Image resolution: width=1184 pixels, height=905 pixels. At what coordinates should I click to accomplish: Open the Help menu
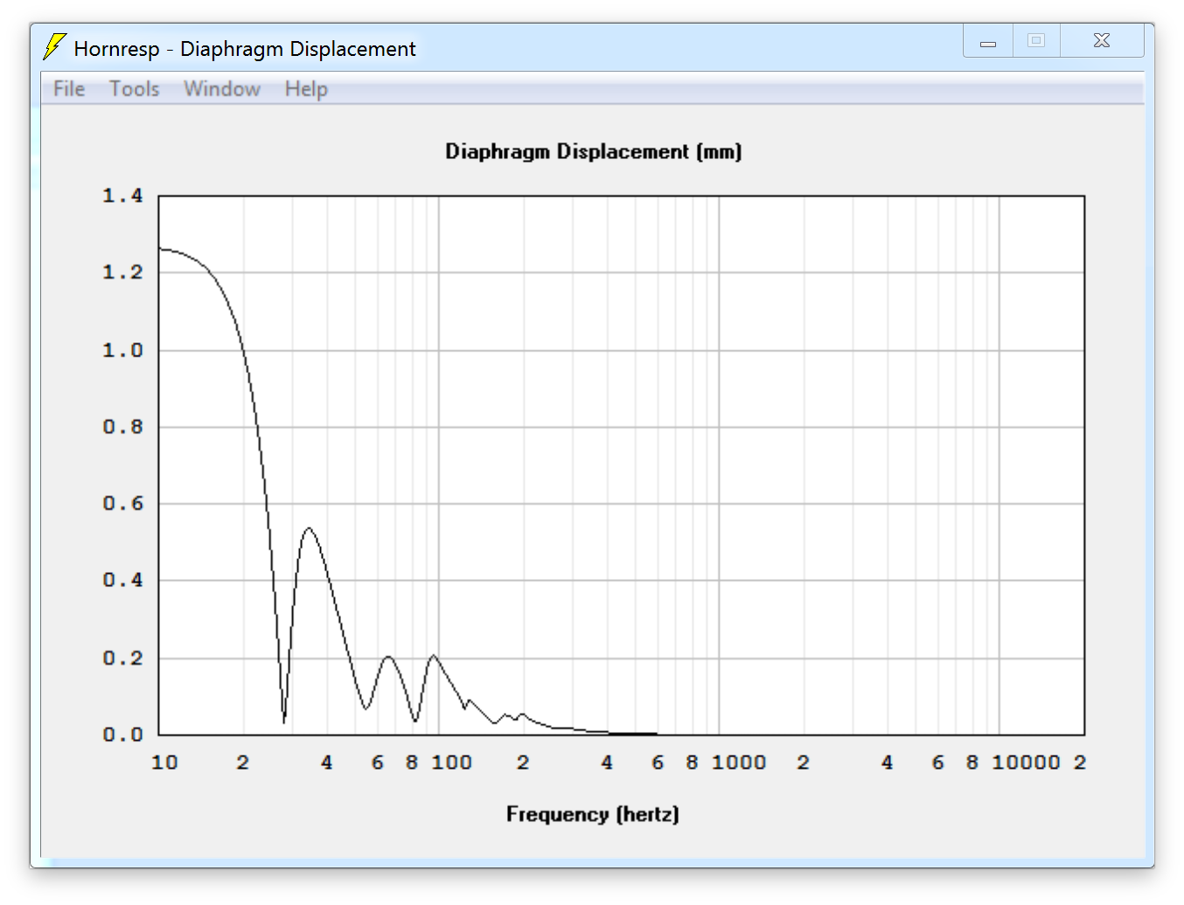click(x=306, y=89)
